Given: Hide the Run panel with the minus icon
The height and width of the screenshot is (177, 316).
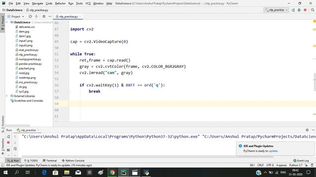Looking at the screenshot, I should pyautogui.click(x=313, y=130).
